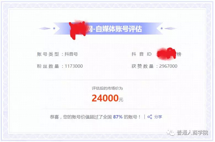Click the 抖音 ID label
Screen dimensions: 215x142
point(141,54)
